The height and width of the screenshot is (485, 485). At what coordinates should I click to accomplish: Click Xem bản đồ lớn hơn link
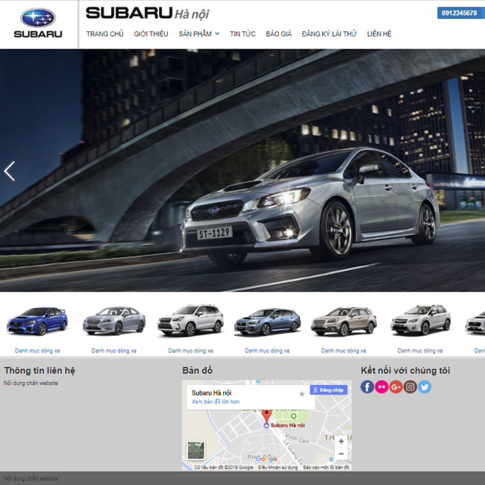[216, 401]
